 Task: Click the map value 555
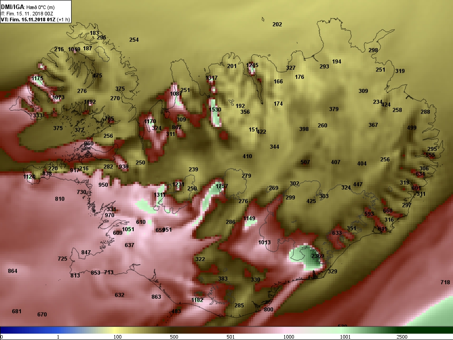pos(430,155)
